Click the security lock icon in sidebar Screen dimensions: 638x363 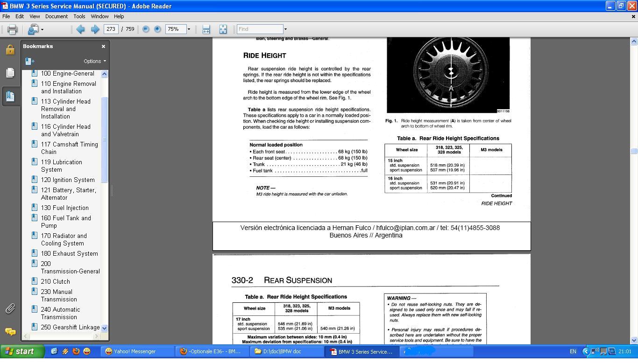[10, 49]
